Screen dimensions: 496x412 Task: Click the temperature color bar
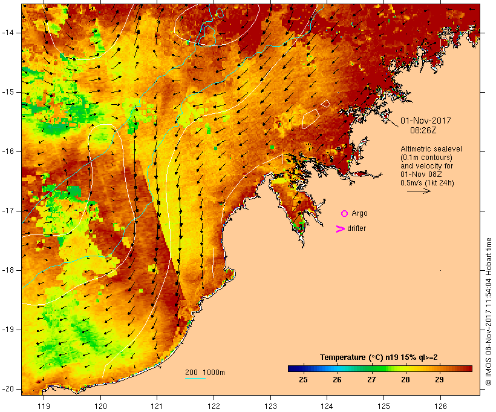click(380, 368)
